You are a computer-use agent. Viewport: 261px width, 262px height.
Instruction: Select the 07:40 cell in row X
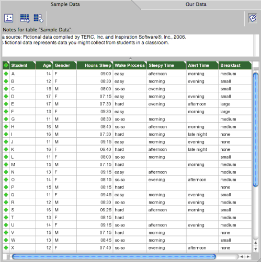95,248
